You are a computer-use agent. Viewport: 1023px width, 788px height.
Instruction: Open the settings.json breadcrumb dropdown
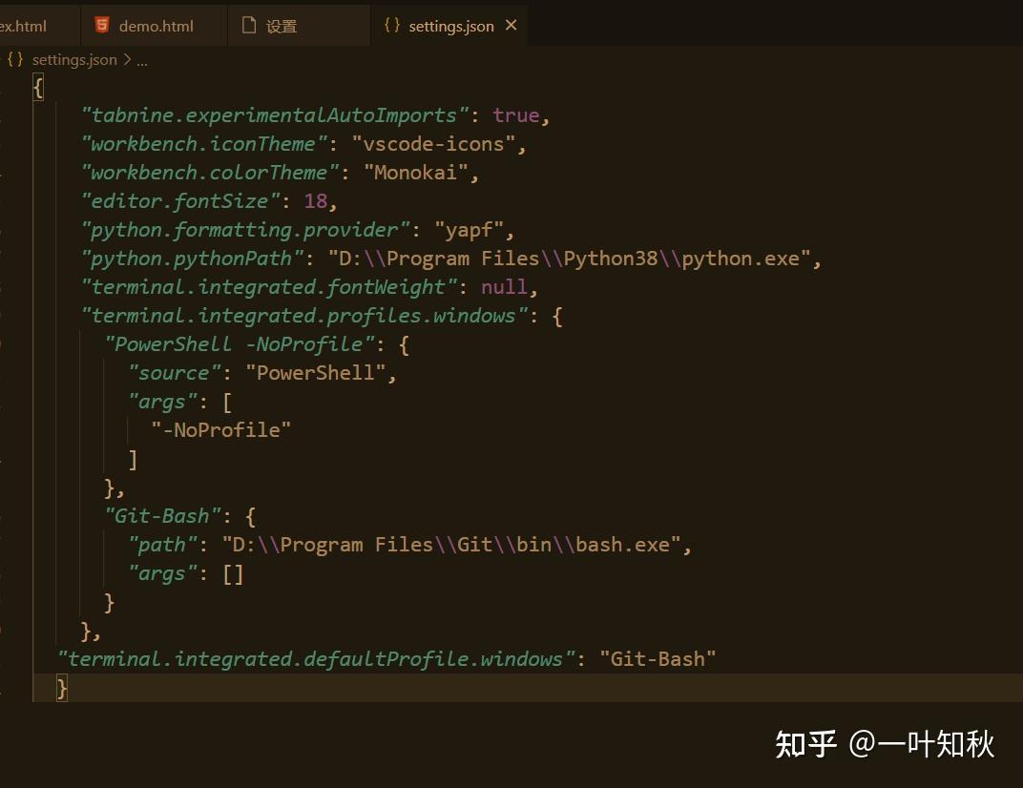[73, 59]
